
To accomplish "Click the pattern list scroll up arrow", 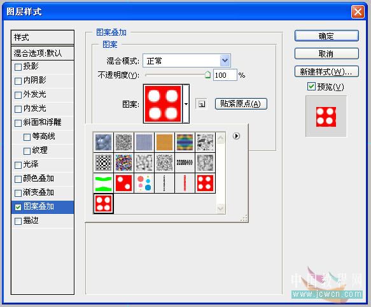I will (x=221, y=138).
